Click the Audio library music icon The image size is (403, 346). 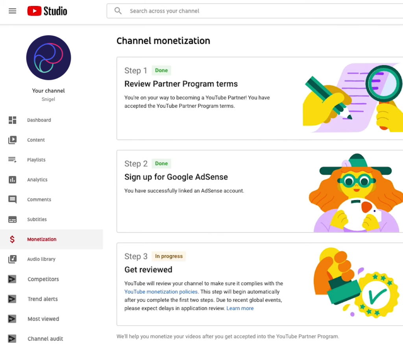pyautogui.click(x=12, y=259)
